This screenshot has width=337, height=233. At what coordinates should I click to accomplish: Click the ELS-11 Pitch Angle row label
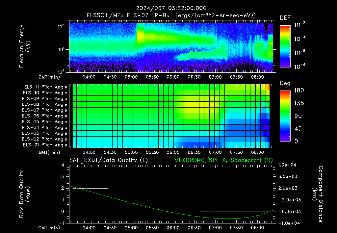pyautogui.click(x=45, y=87)
